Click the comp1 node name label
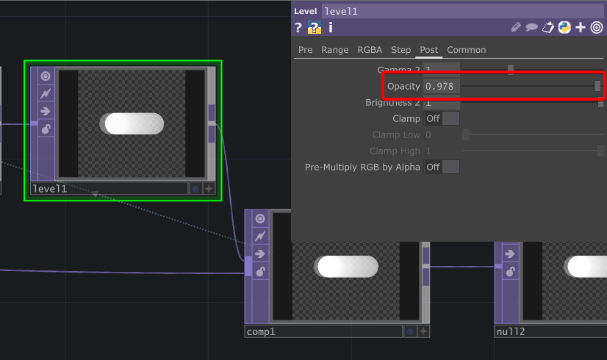607x360 pixels. 323,332
